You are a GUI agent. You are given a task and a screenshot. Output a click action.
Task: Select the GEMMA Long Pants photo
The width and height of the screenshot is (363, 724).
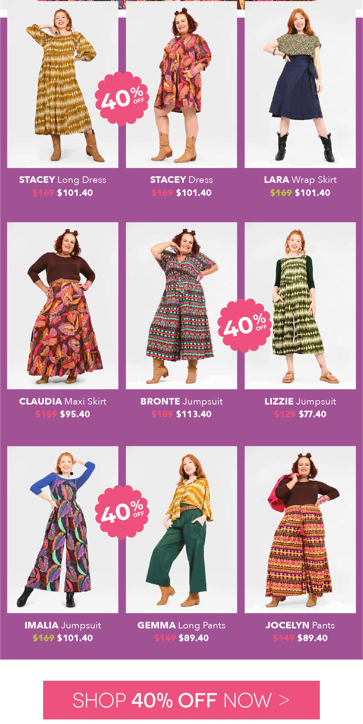click(181, 530)
